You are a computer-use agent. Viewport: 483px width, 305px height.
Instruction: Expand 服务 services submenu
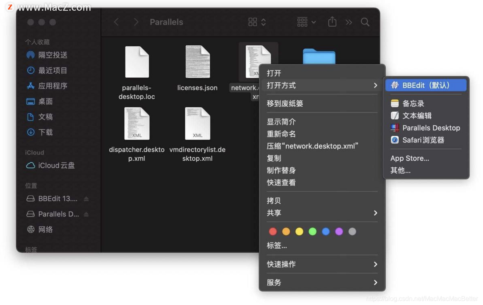click(322, 282)
